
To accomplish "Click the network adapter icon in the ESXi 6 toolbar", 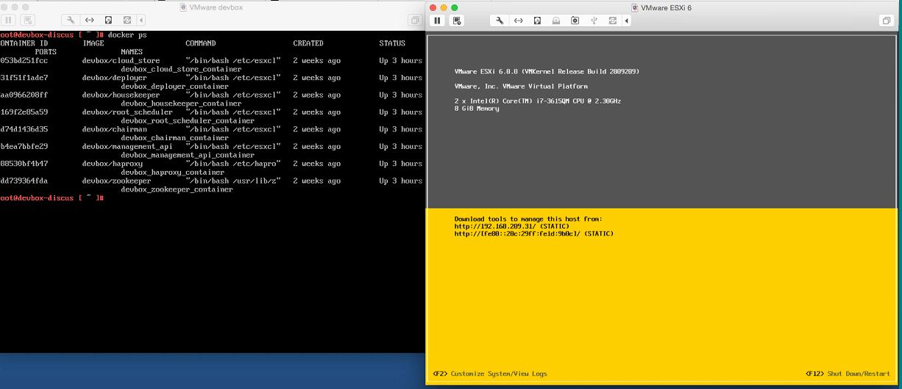I will pyautogui.click(x=518, y=21).
